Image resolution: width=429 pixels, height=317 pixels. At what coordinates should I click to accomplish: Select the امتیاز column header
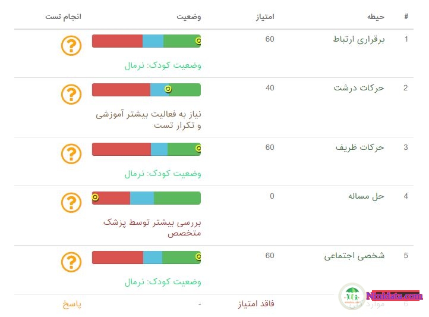265,17
